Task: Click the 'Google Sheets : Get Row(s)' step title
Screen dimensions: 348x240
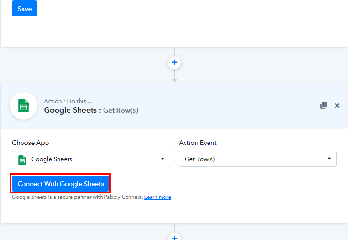Action: pos(91,110)
